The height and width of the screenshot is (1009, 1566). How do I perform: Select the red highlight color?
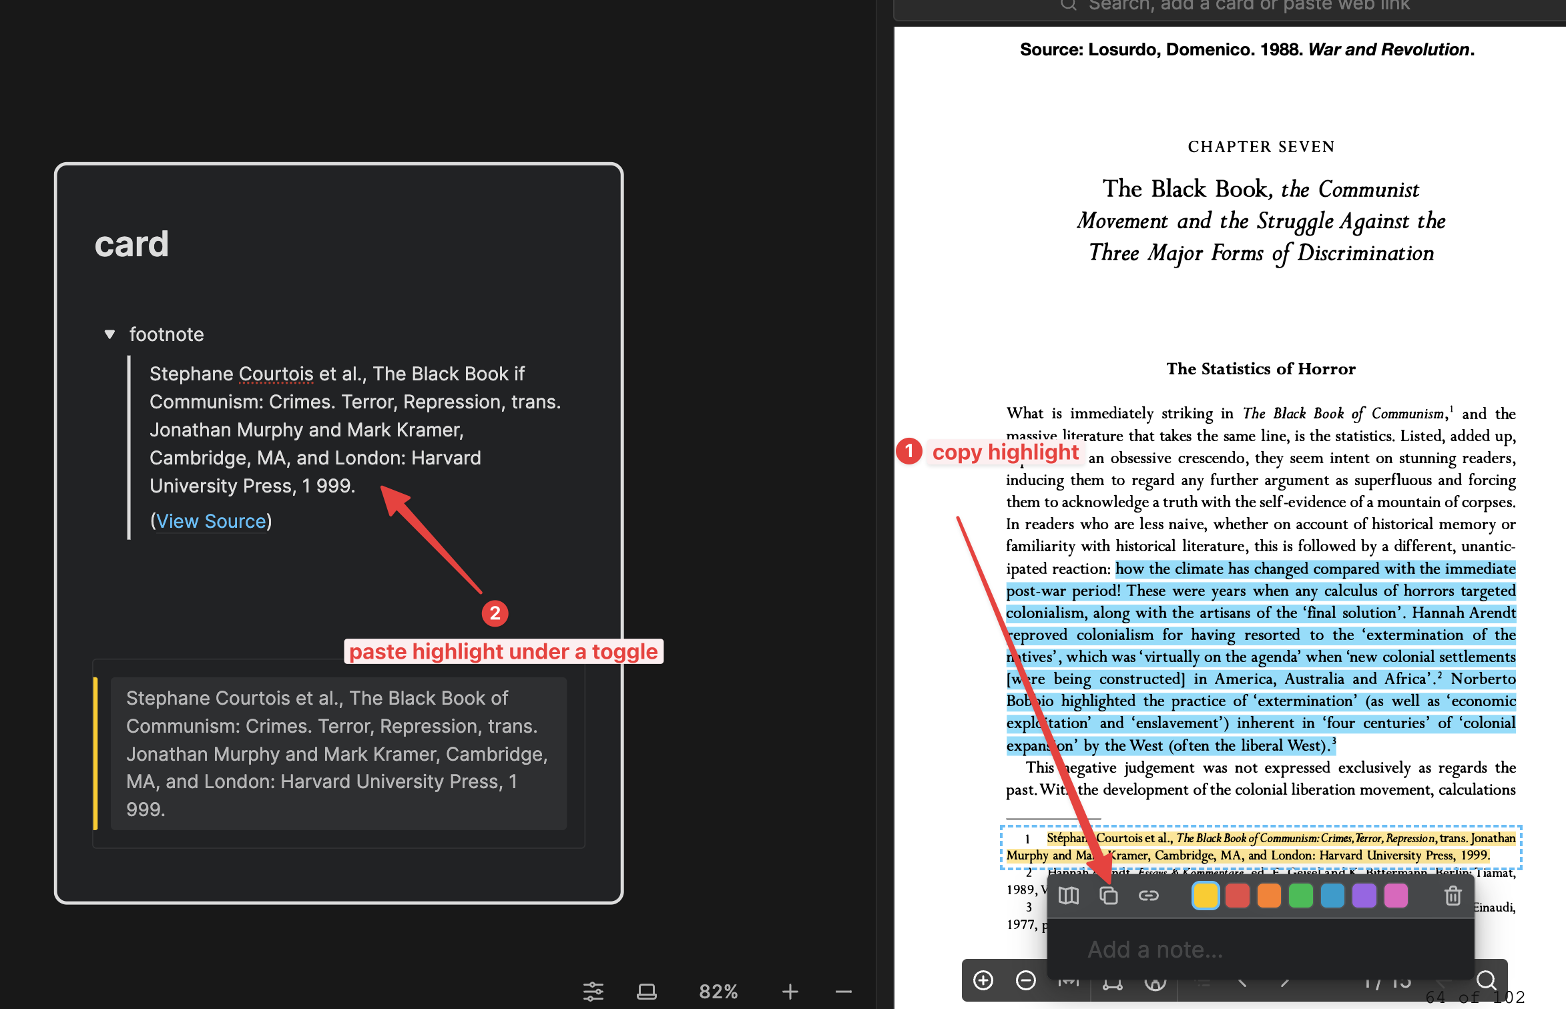1238,896
